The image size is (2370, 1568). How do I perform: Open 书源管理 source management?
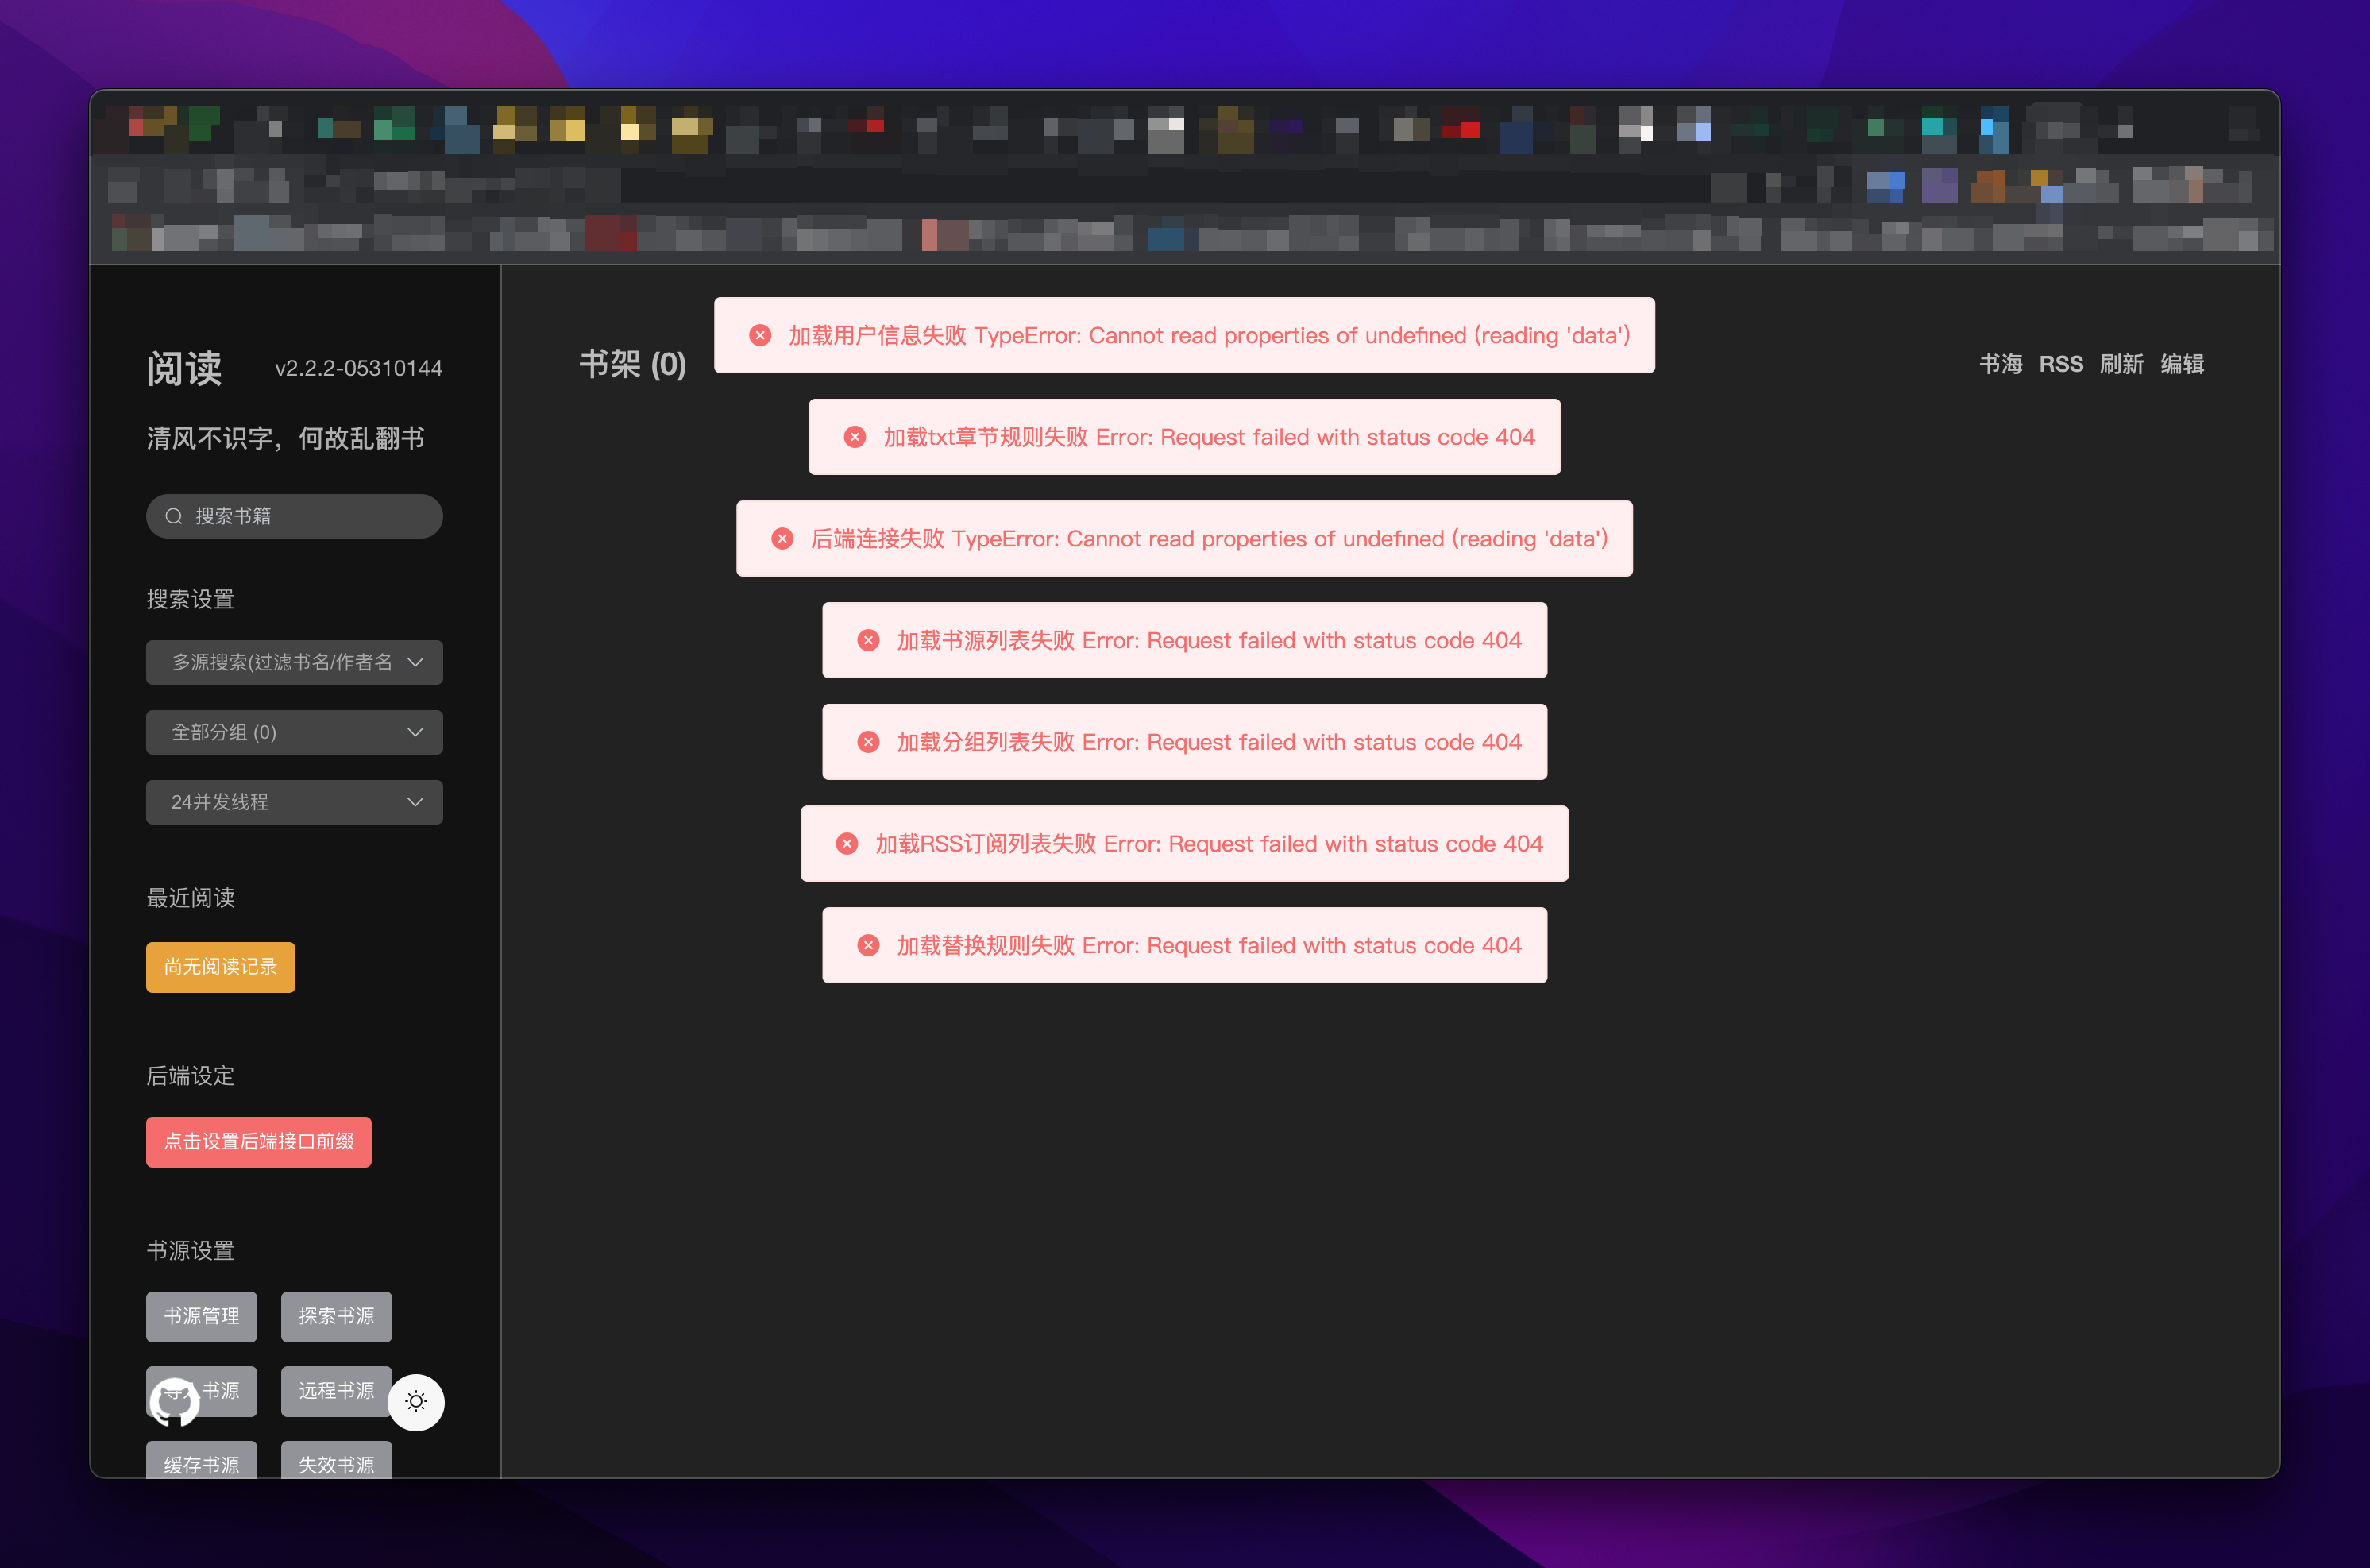click(202, 1316)
